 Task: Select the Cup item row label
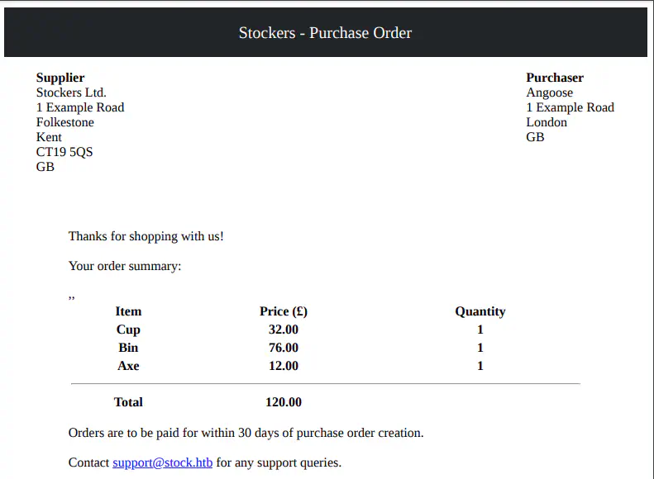tap(128, 330)
